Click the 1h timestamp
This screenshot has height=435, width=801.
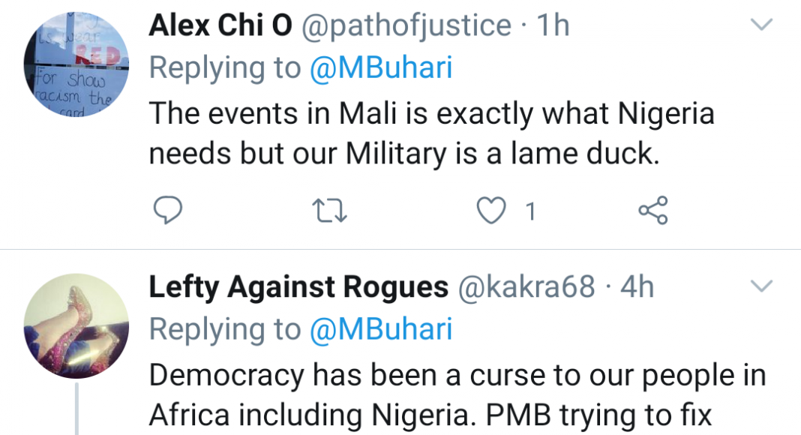tap(554, 26)
